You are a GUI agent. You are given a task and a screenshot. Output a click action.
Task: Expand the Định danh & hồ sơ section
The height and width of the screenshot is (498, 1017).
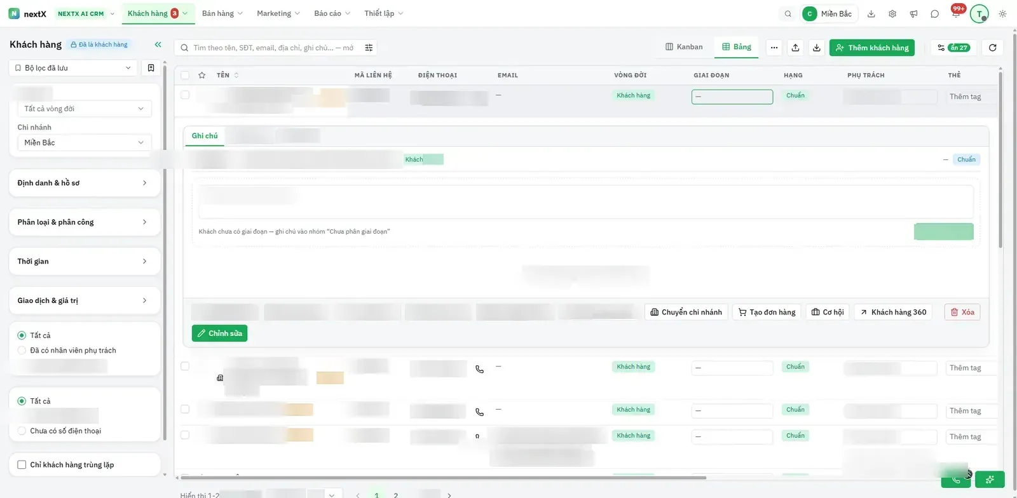[85, 183]
